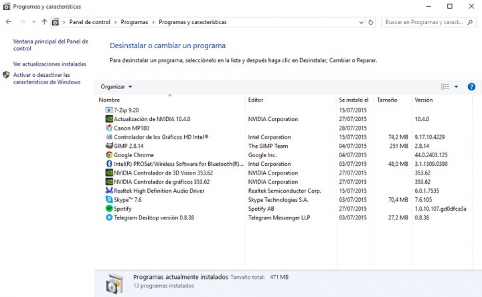Click the Canon MP180 icon

tap(109, 128)
